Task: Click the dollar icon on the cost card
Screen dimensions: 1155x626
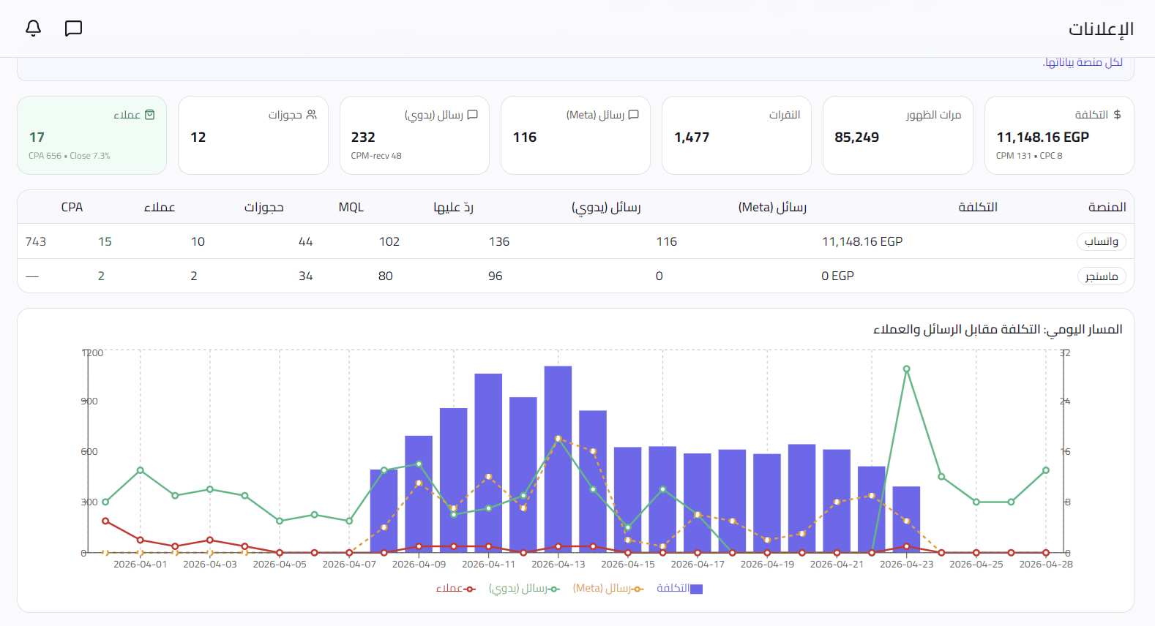Action: (x=1117, y=115)
